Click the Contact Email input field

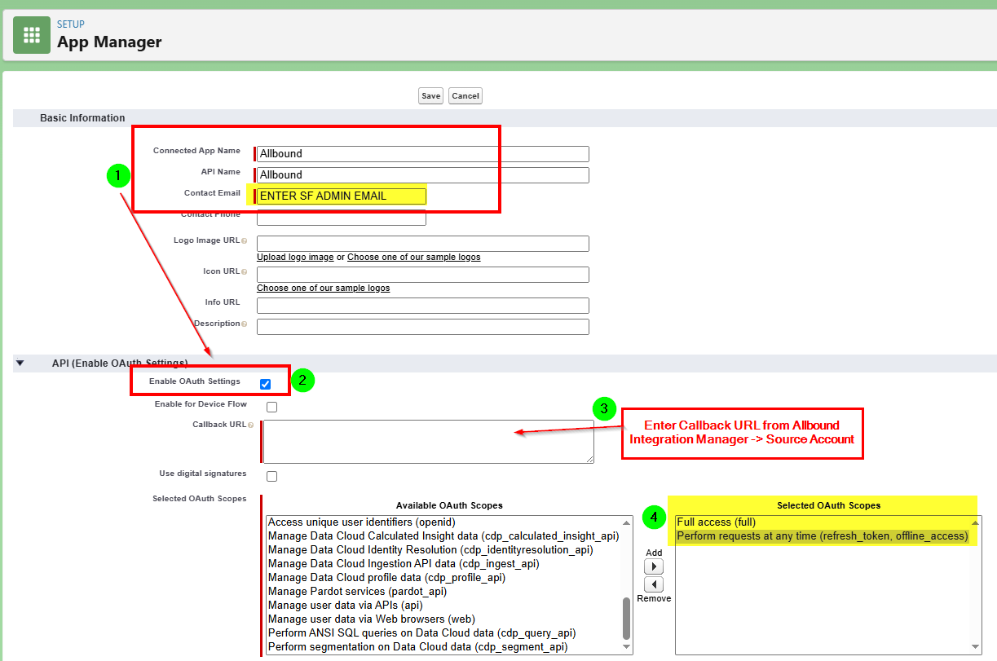342,196
